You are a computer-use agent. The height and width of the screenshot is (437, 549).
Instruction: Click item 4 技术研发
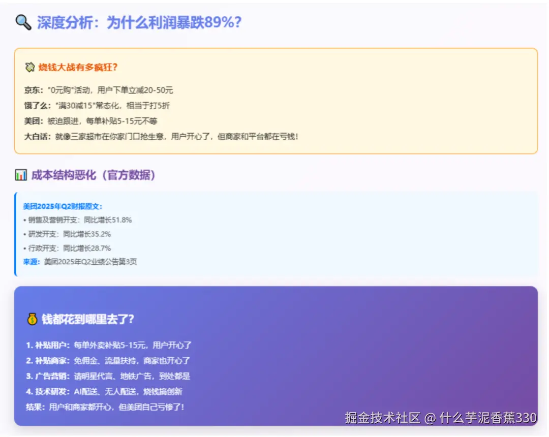pos(104,391)
